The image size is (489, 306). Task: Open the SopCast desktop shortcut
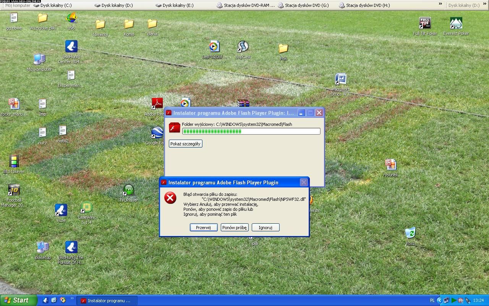tap(243, 47)
